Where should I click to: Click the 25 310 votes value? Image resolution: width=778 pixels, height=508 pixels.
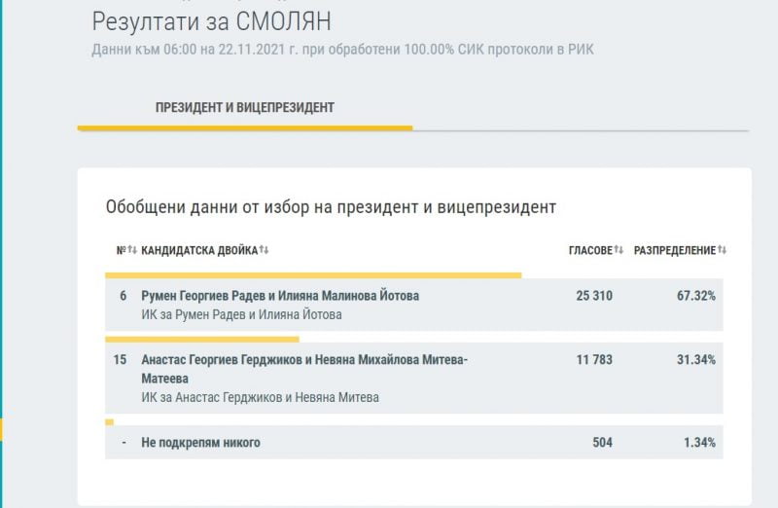point(594,296)
